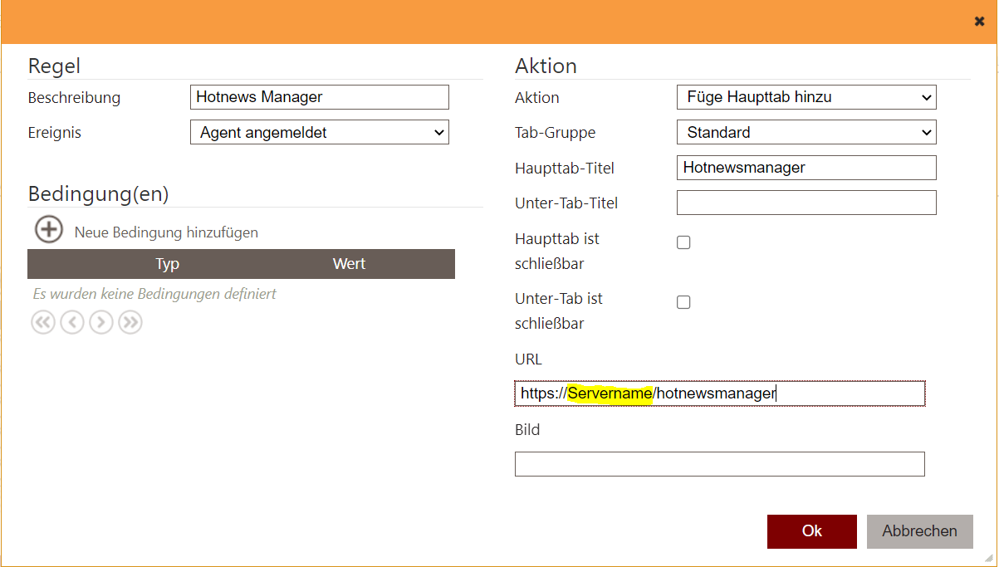
Task: Click 'Neue Bedingung hinzufügen' link text
Action: pyautogui.click(x=166, y=232)
